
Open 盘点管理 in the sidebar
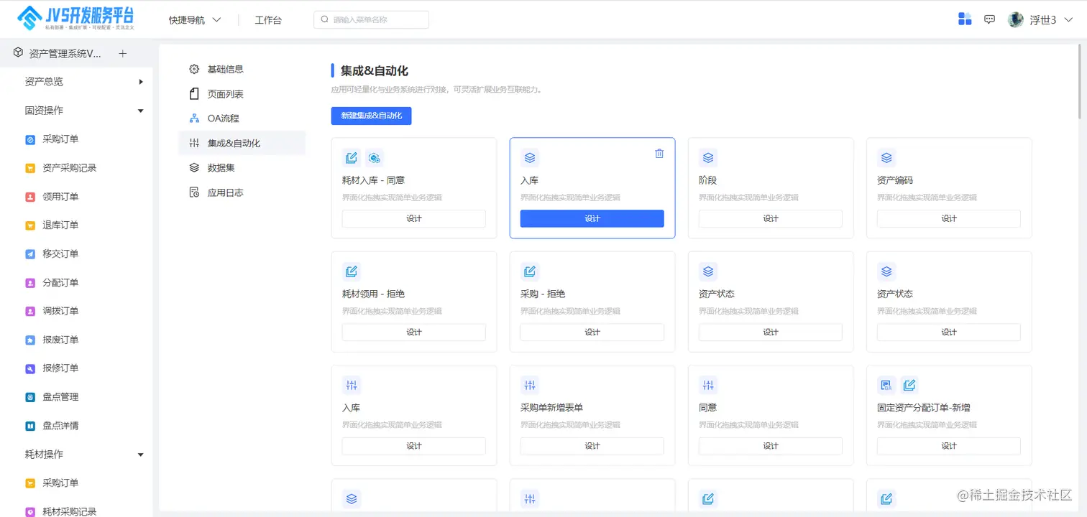60,397
